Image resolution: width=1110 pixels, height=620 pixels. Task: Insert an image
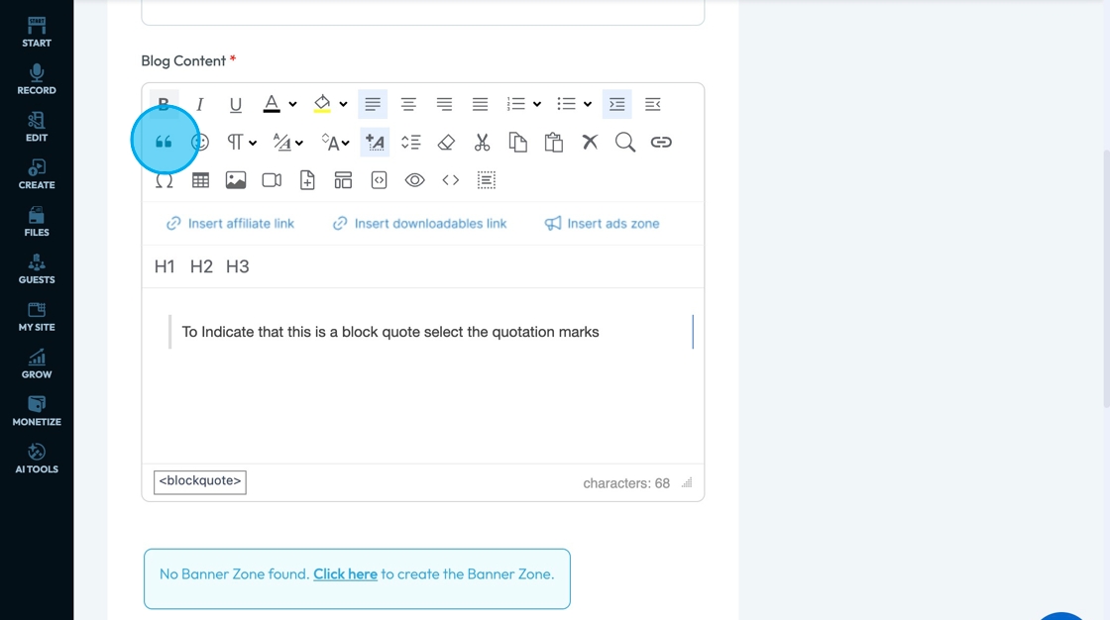236,180
